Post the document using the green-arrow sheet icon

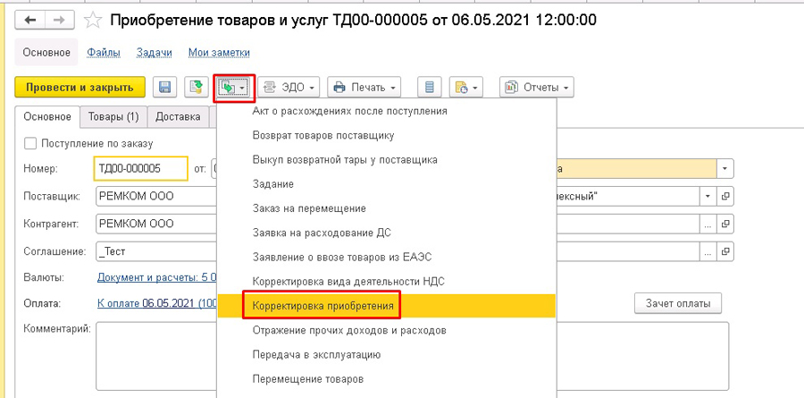196,88
